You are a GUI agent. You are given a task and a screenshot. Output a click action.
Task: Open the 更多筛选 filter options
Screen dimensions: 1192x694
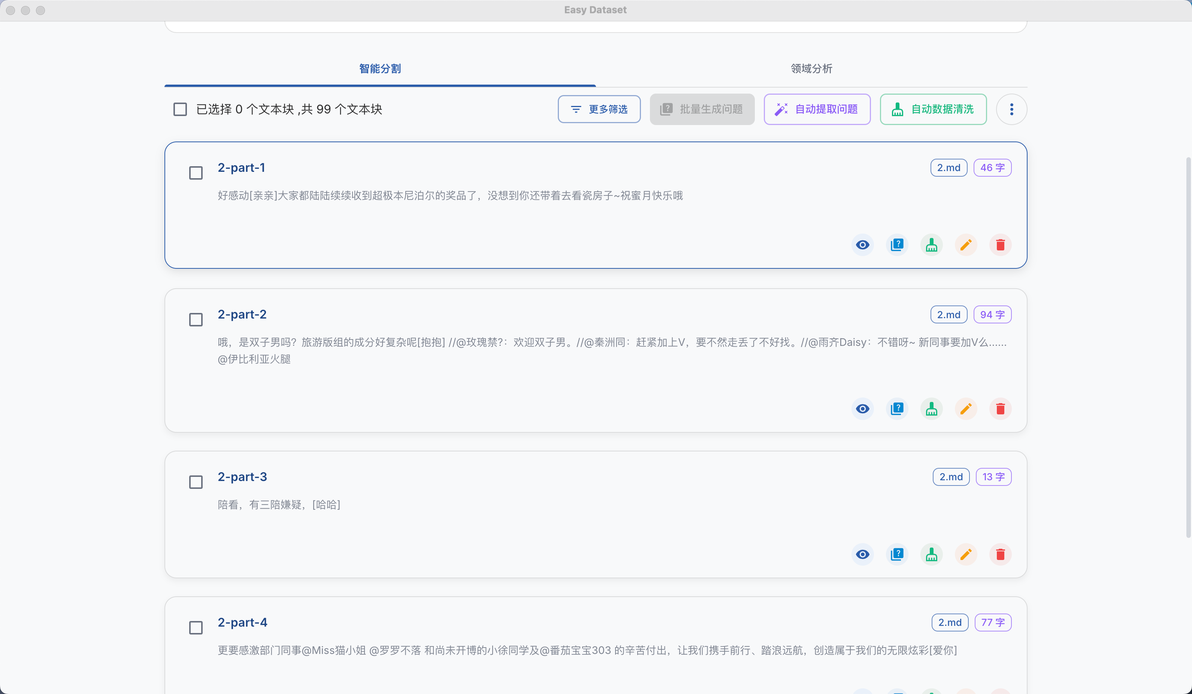[x=599, y=109]
